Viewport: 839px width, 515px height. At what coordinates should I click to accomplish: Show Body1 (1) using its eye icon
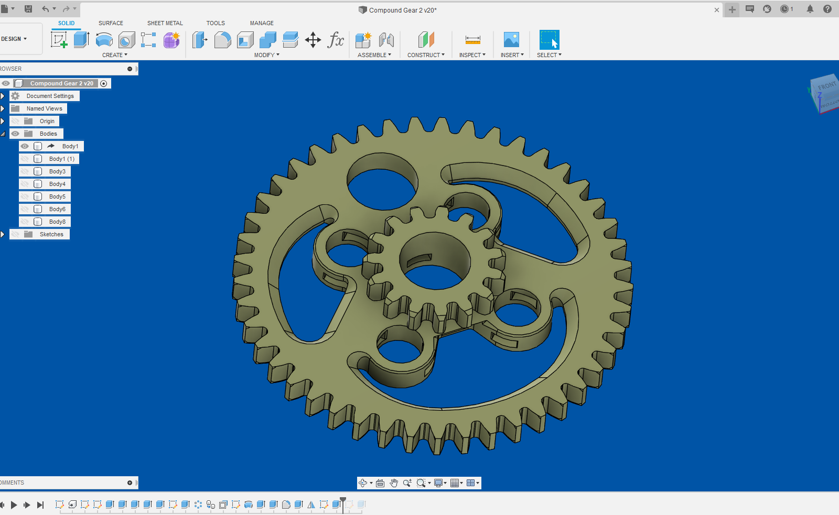pos(25,159)
